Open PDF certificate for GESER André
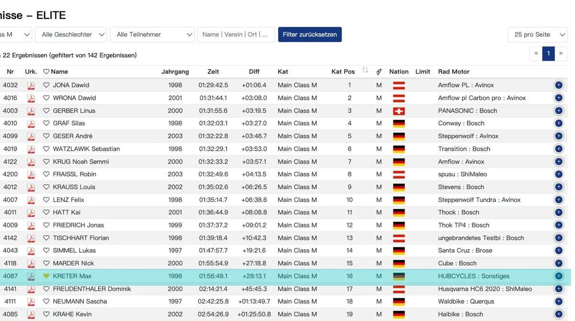575x321 pixels. [x=31, y=136]
